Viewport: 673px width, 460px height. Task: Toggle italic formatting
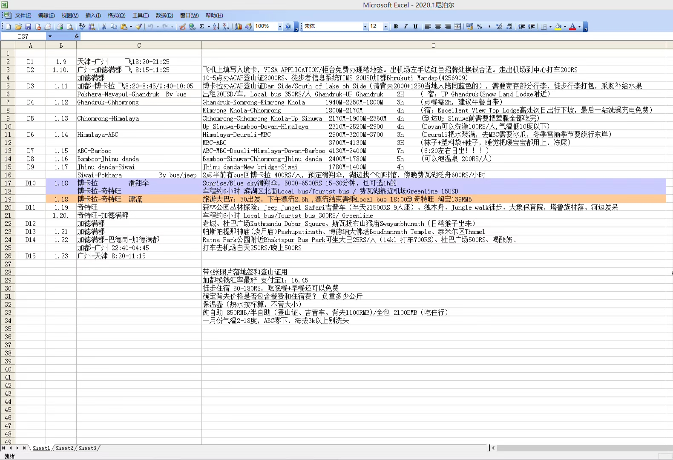406,26
